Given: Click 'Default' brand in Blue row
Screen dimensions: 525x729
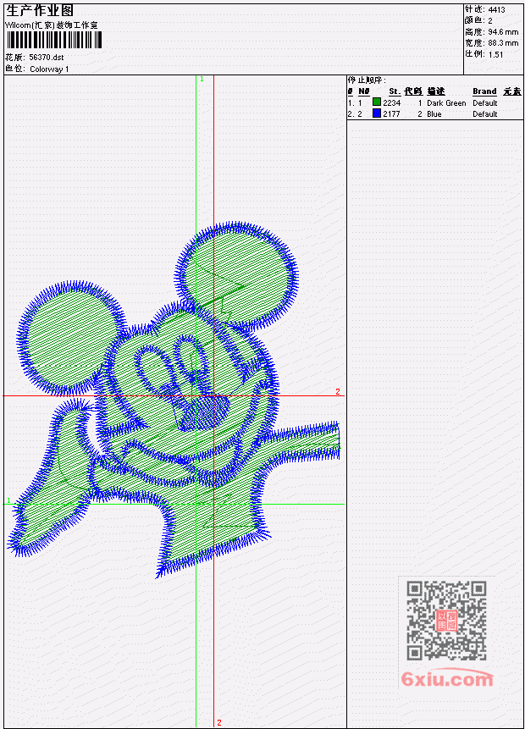Looking at the screenshot, I should point(485,114).
